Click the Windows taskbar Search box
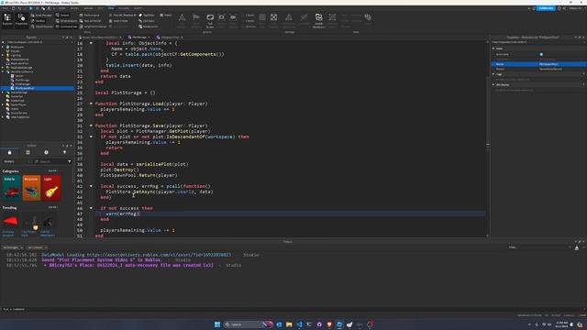The width and height of the screenshot is (587, 330). [248, 324]
